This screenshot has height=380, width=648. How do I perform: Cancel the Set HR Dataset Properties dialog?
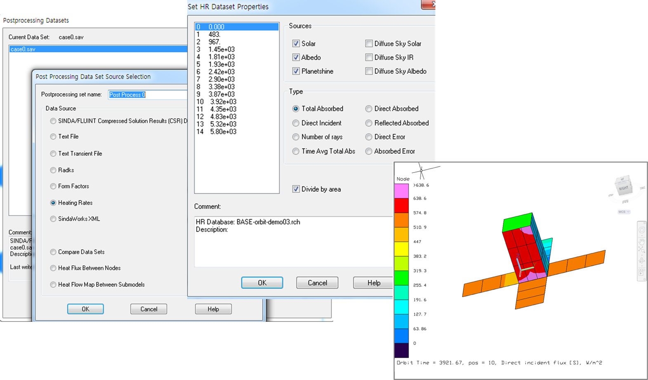pos(317,283)
